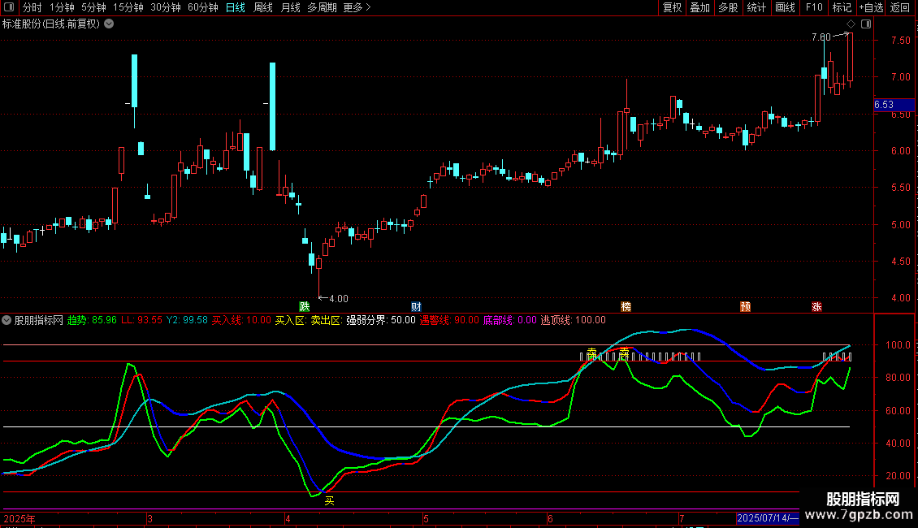This screenshot has height=528, width=918.
Task: Click the yellow 买 buy signal marker
Action: click(x=330, y=500)
